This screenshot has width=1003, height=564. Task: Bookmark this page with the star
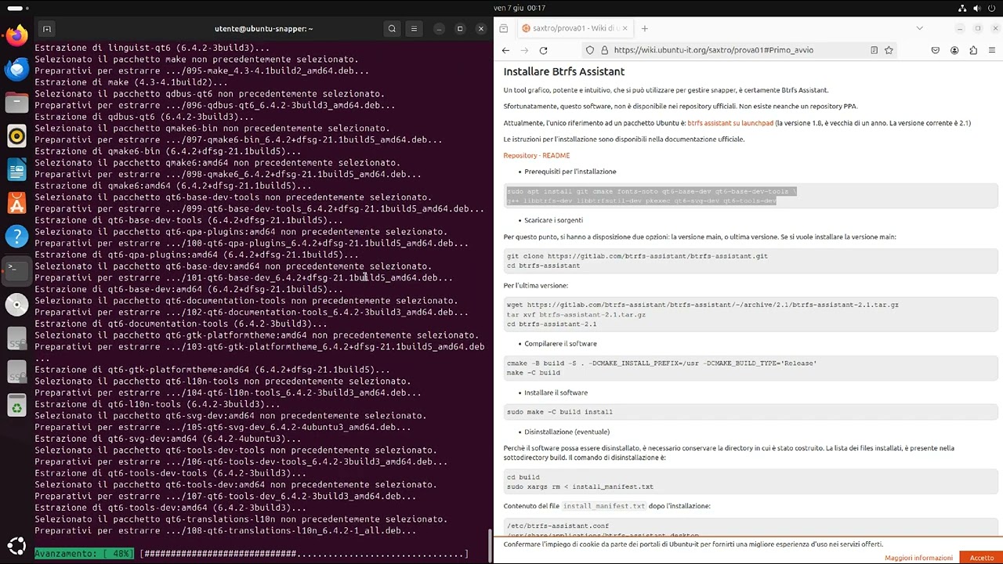[889, 50]
